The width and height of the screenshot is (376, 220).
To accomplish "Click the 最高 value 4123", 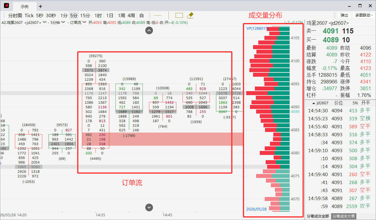I will coord(366,68).
